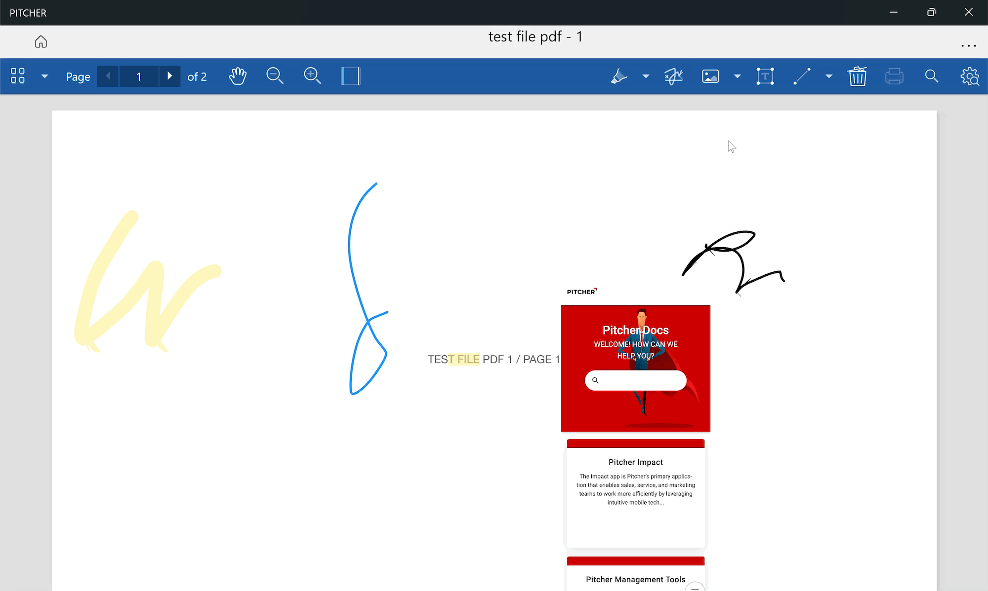This screenshot has height=591, width=988.
Task: Click the zoom in magnifier
Action: click(312, 76)
